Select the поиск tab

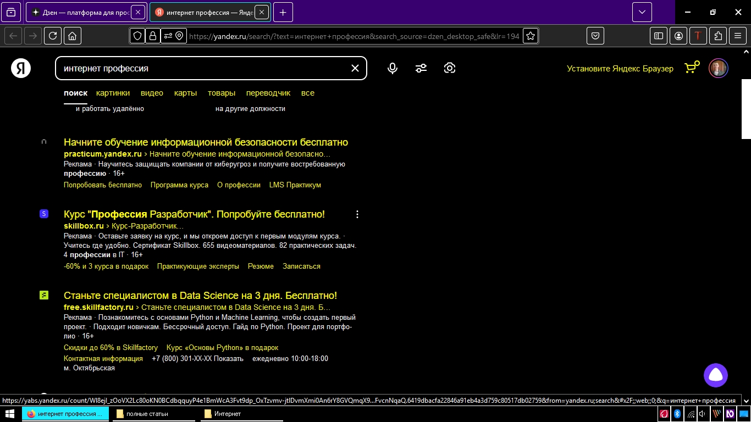(x=75, y=93)
